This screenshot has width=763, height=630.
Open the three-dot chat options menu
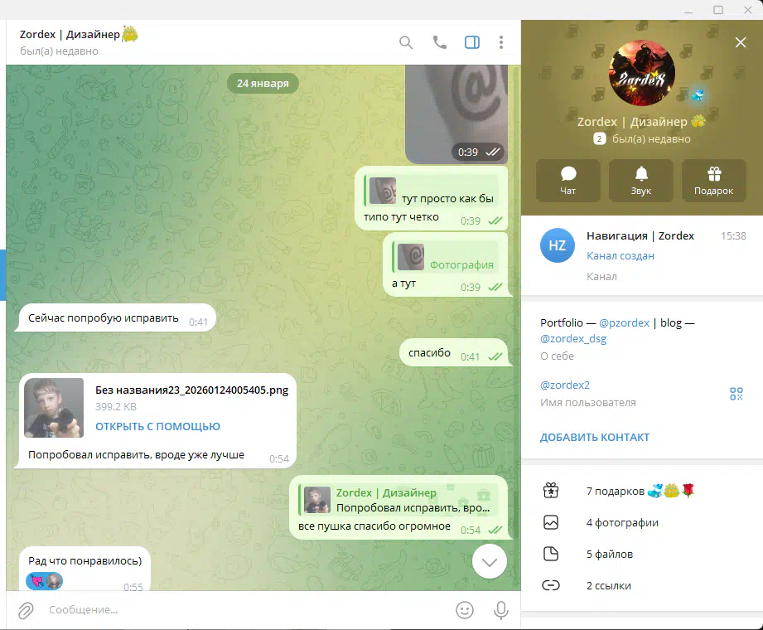501,42
